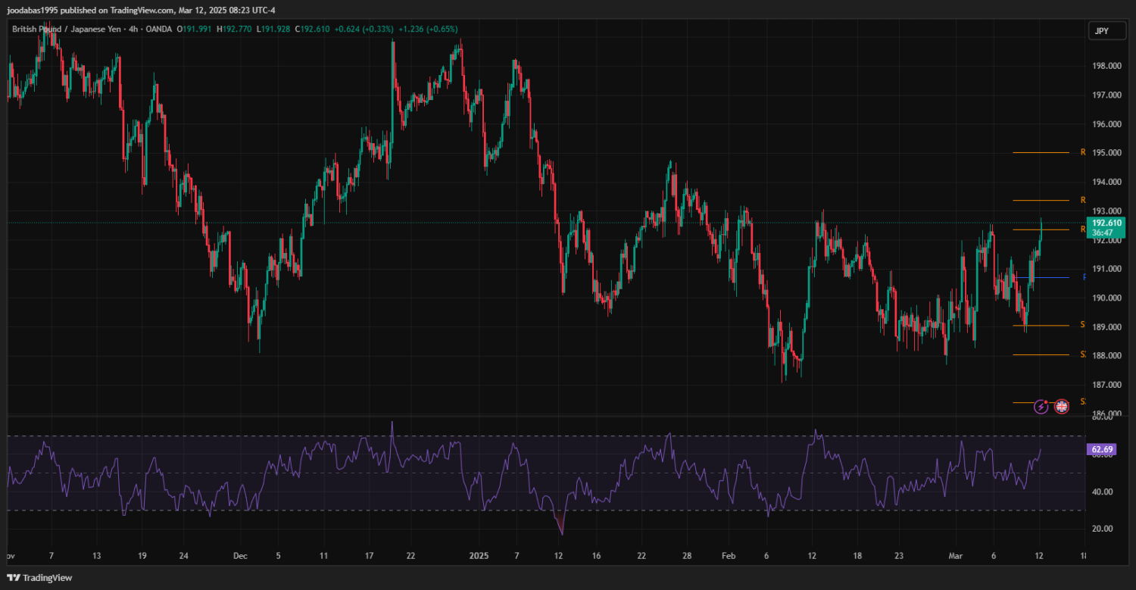Click the 187.000 price axis label
Image resolution: width=1136 pixels, height=590 pixels.
click(x=1106, y=385)
